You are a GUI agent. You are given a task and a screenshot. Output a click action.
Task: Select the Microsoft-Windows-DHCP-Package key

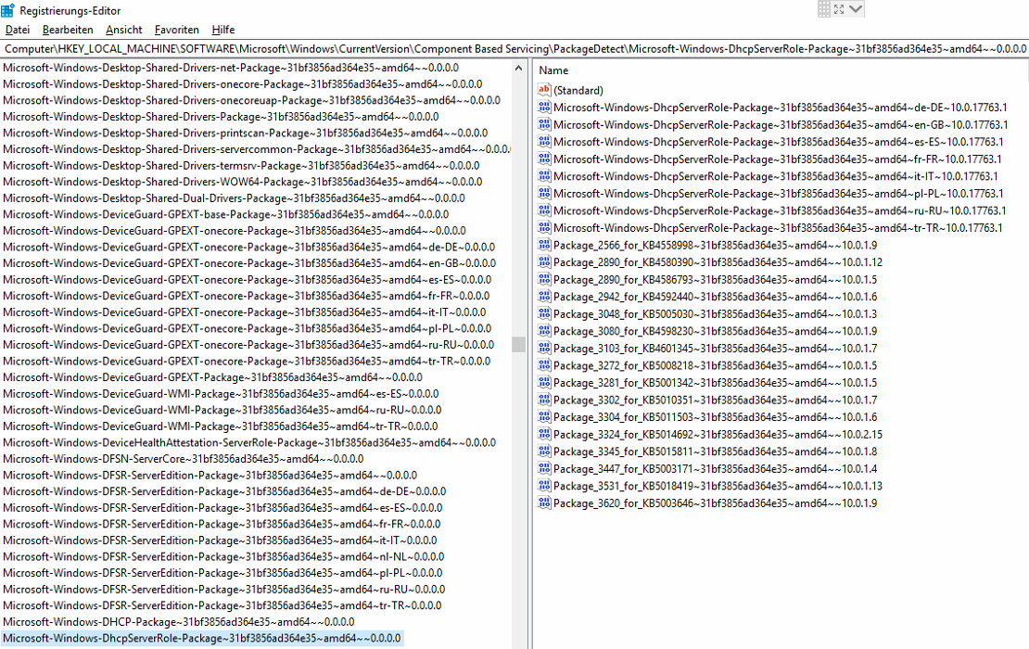point(178,621)
